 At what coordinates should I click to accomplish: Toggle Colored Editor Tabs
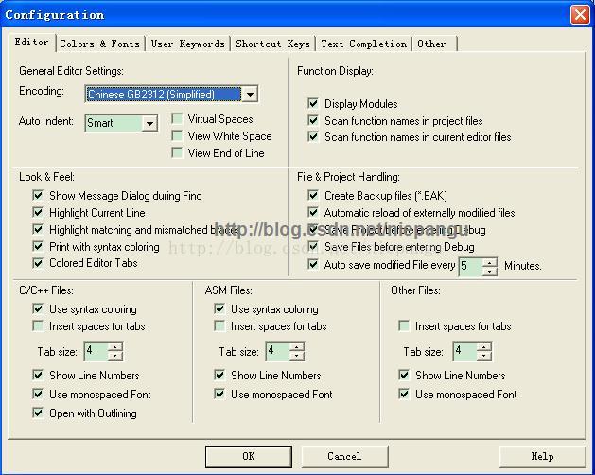point(38,263)
